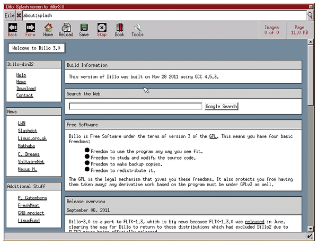Save the page using the Save icon

point(84,30)
